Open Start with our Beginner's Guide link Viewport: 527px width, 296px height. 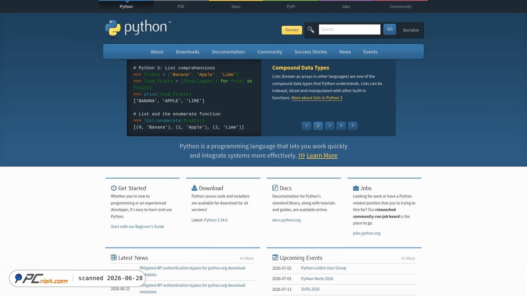[137, 227]
